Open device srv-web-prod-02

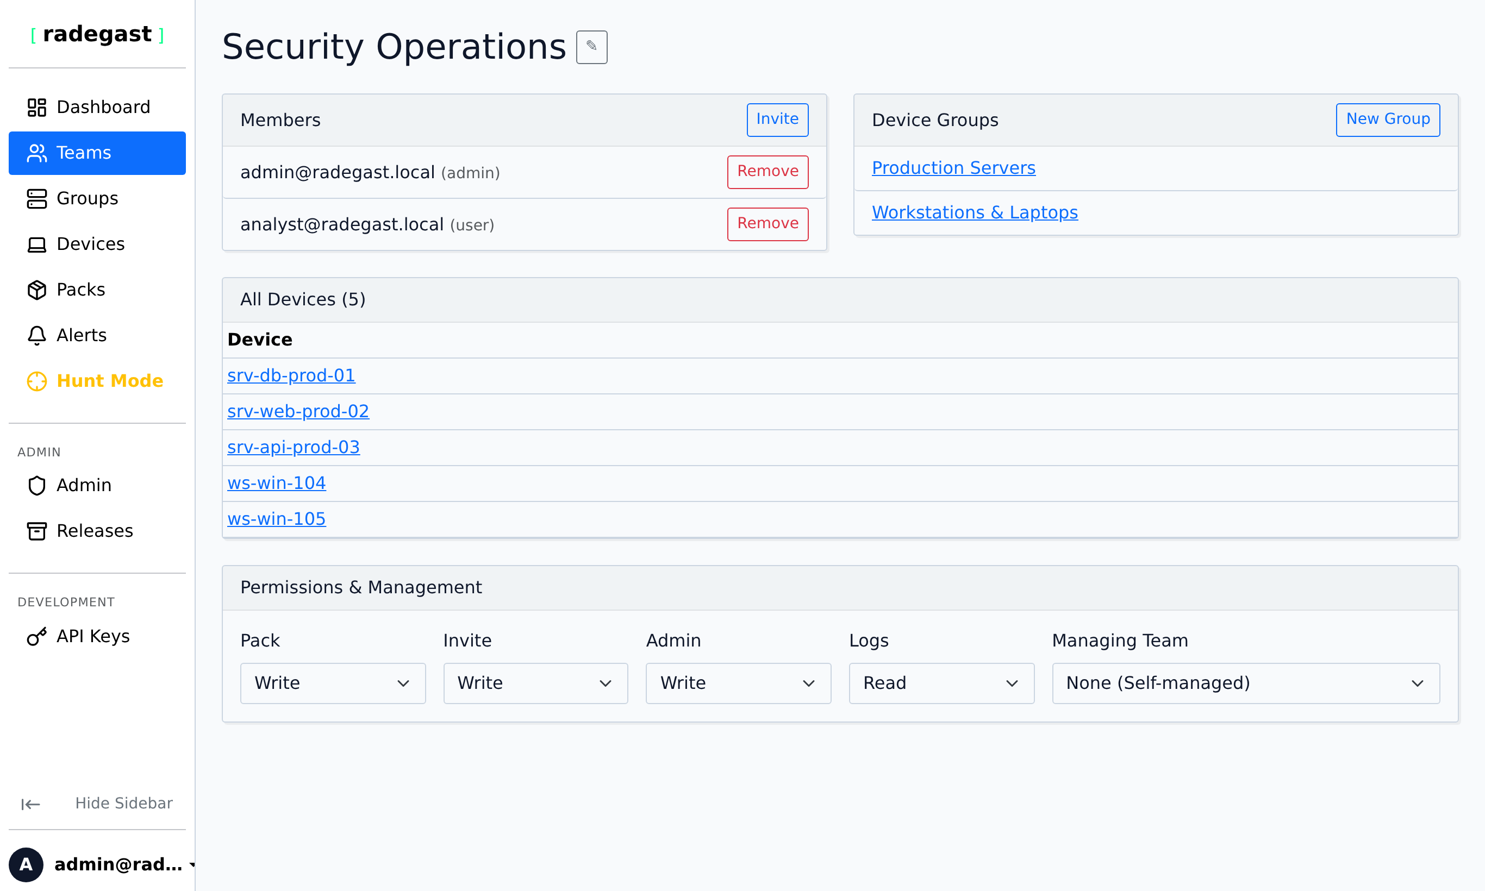298,412
